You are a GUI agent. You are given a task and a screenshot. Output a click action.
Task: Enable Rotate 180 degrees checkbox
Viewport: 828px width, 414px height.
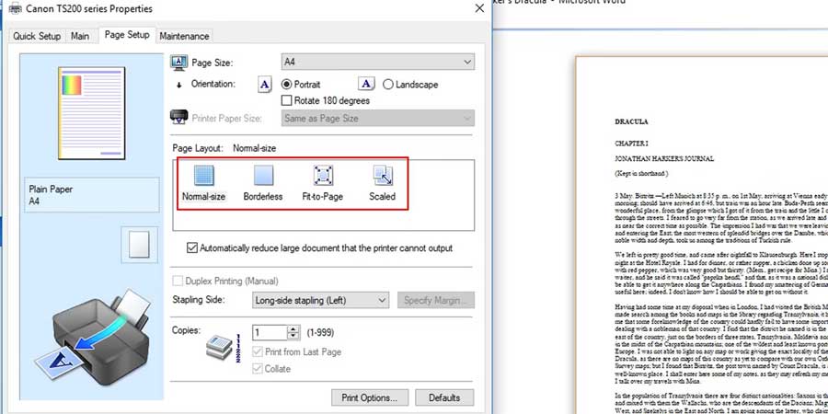click(x=287, y=100)
